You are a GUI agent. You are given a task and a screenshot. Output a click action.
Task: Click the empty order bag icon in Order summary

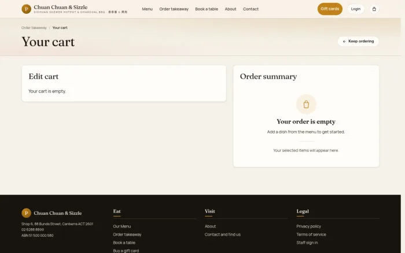(x=306, y=104)
